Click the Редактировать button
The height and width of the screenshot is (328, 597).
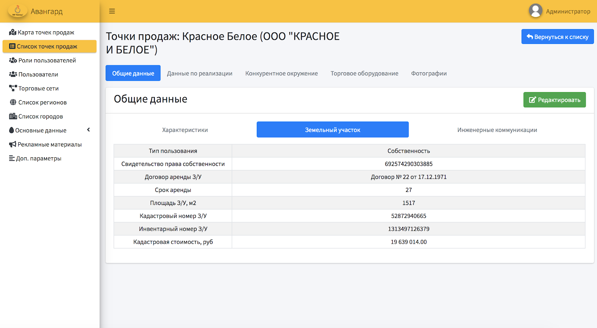coord(554,100)
